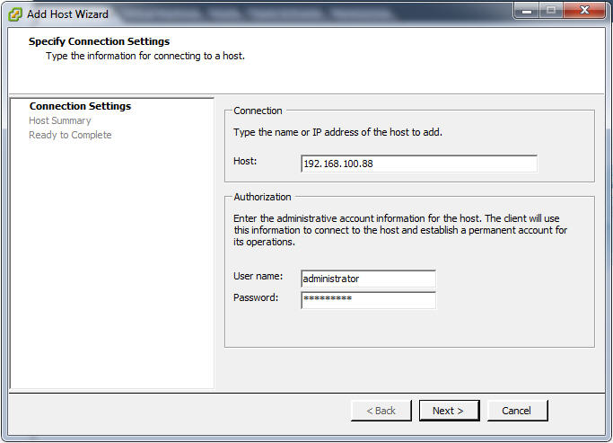Click the Connection group box title
Viewport: 613px width, 443px height.
tap(258, 111)
